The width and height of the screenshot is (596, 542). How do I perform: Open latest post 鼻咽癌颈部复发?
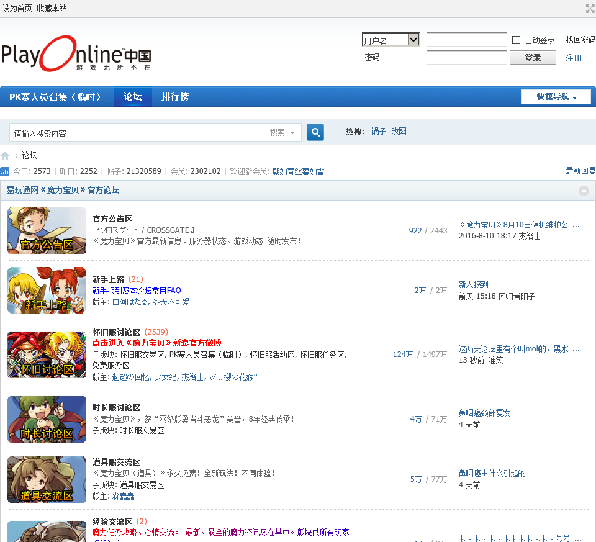(x=485, y=413)
